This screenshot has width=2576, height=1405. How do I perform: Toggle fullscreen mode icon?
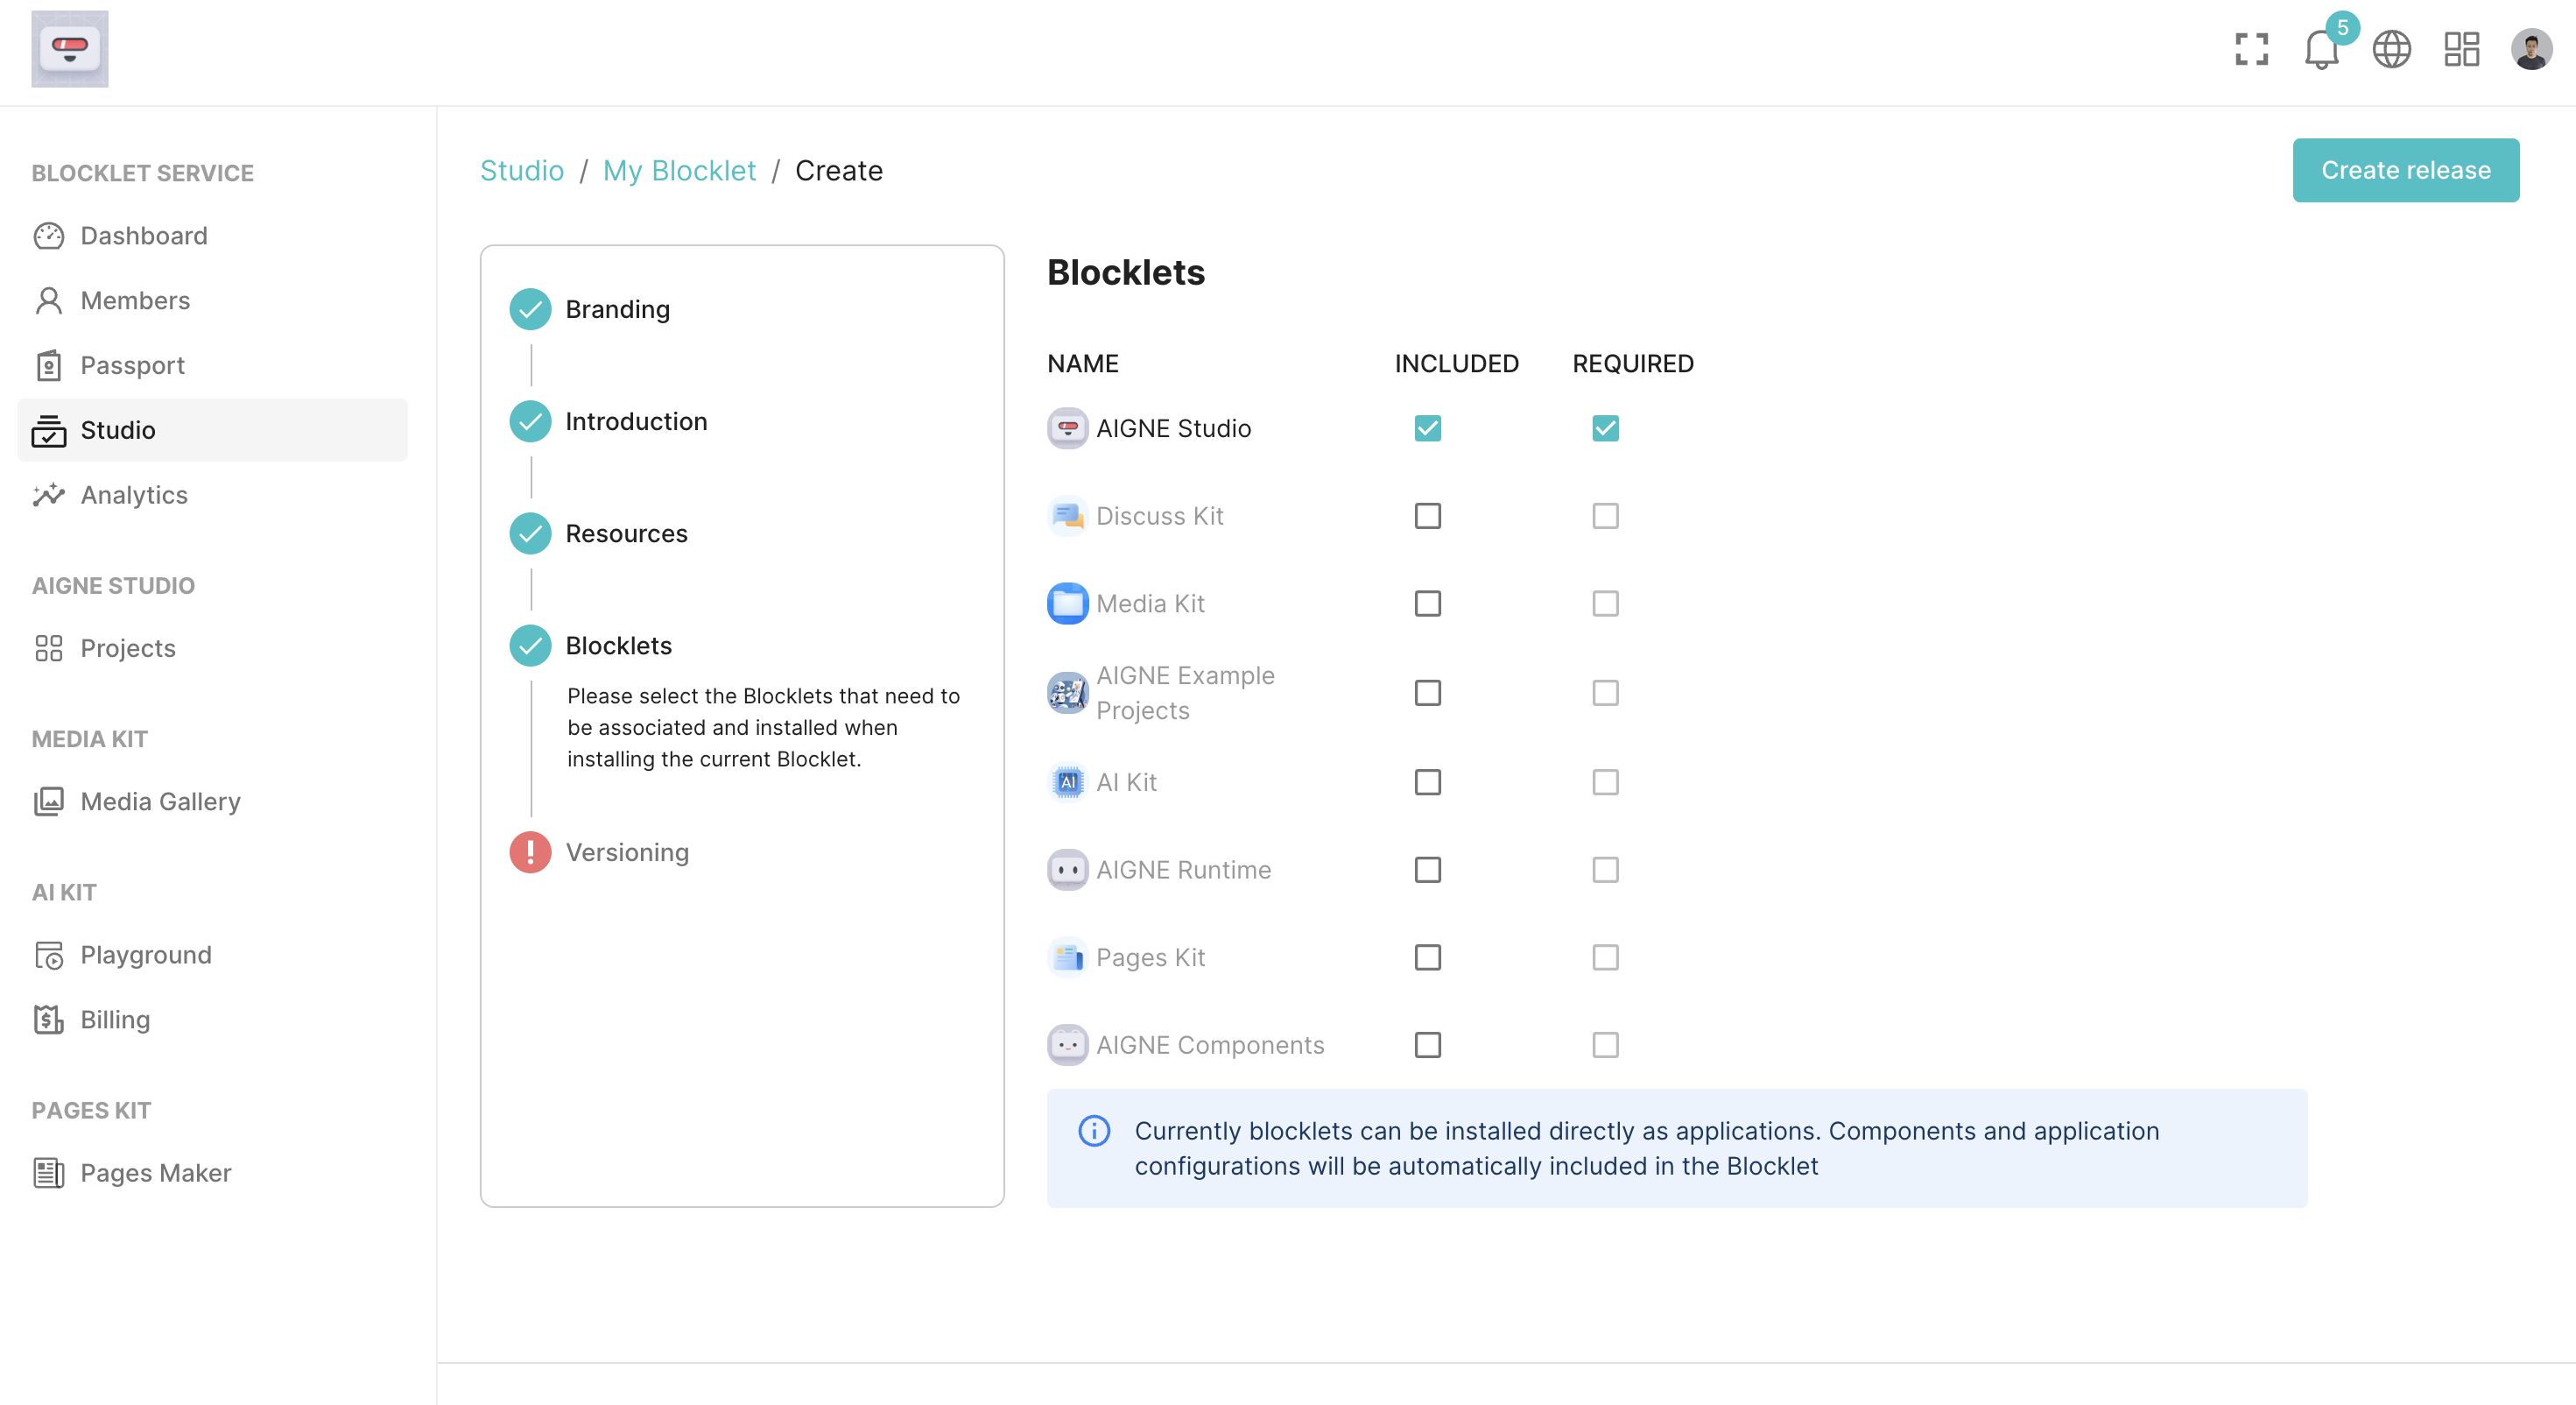[2251, 49]
